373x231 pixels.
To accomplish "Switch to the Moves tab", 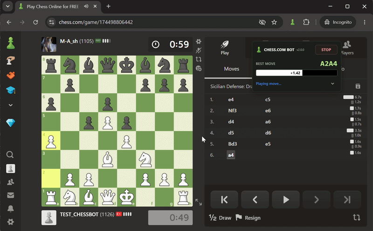I will [x=231, y=69].
